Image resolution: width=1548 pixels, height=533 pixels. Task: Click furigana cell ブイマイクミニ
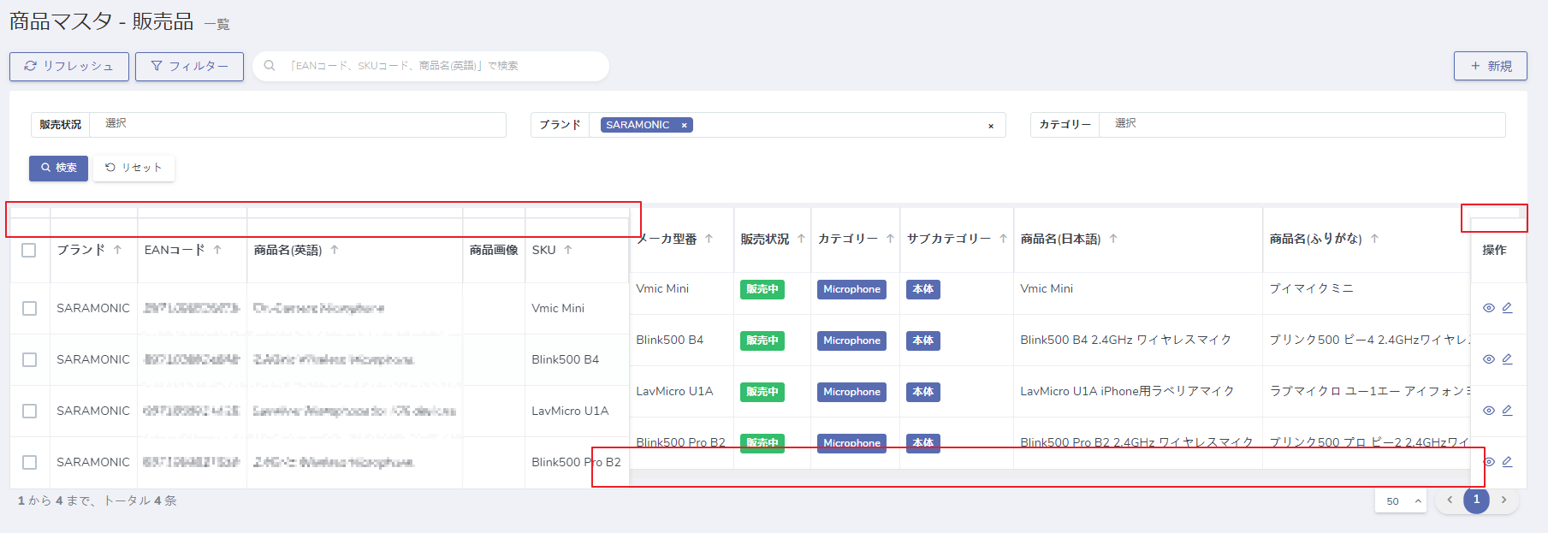point(1311,288)
